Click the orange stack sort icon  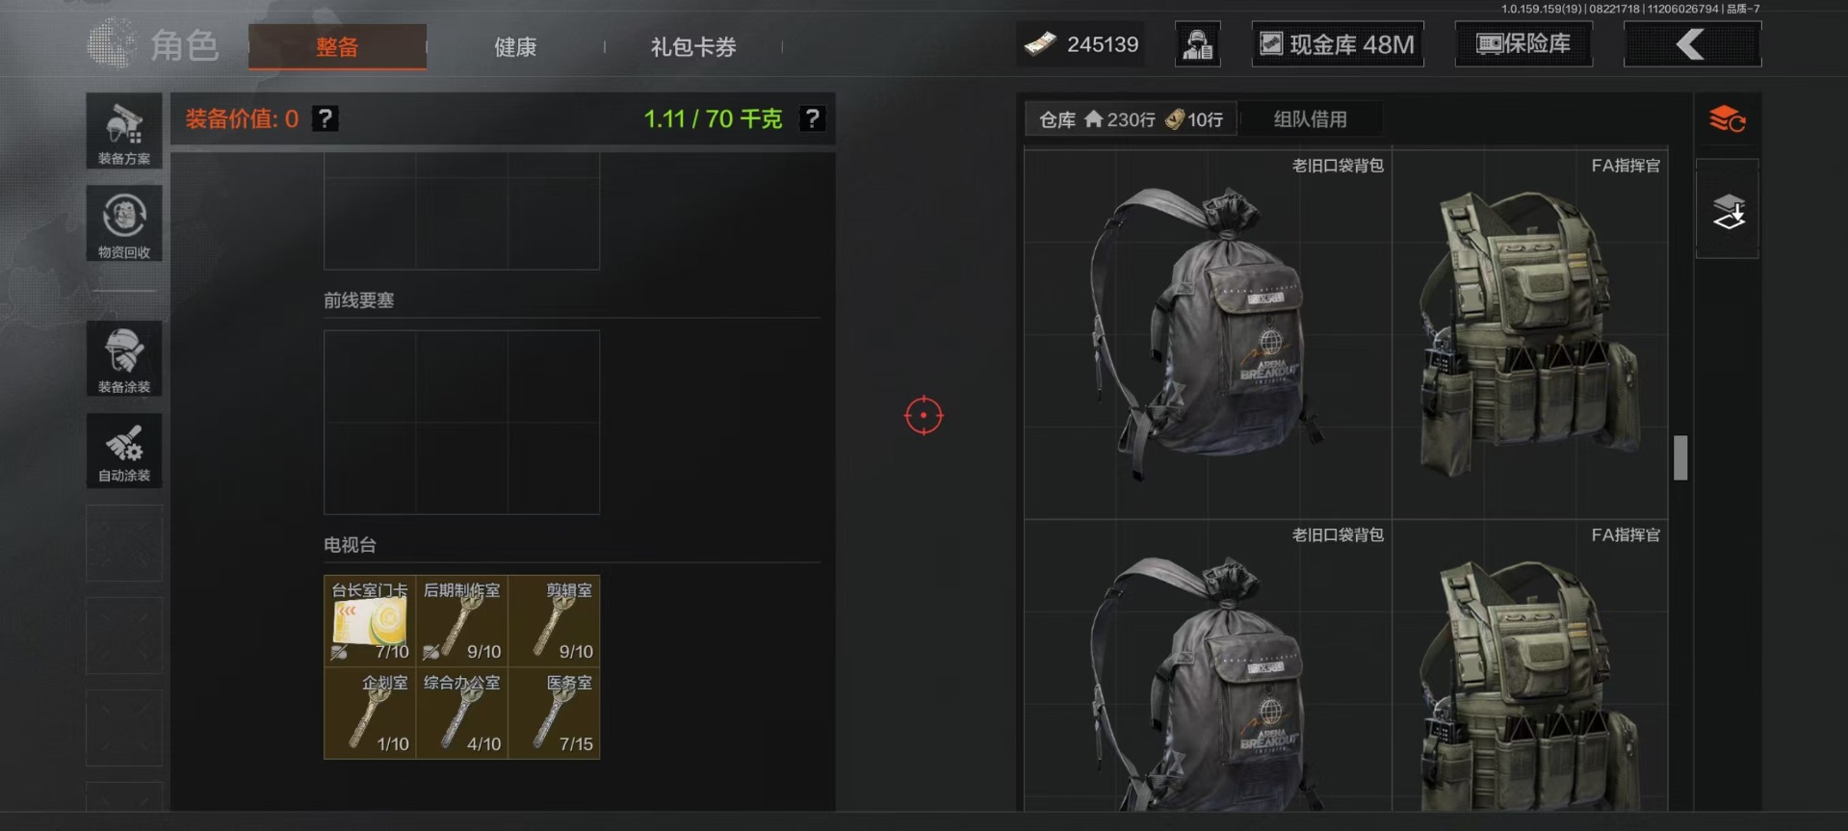tap(1728, 120)
